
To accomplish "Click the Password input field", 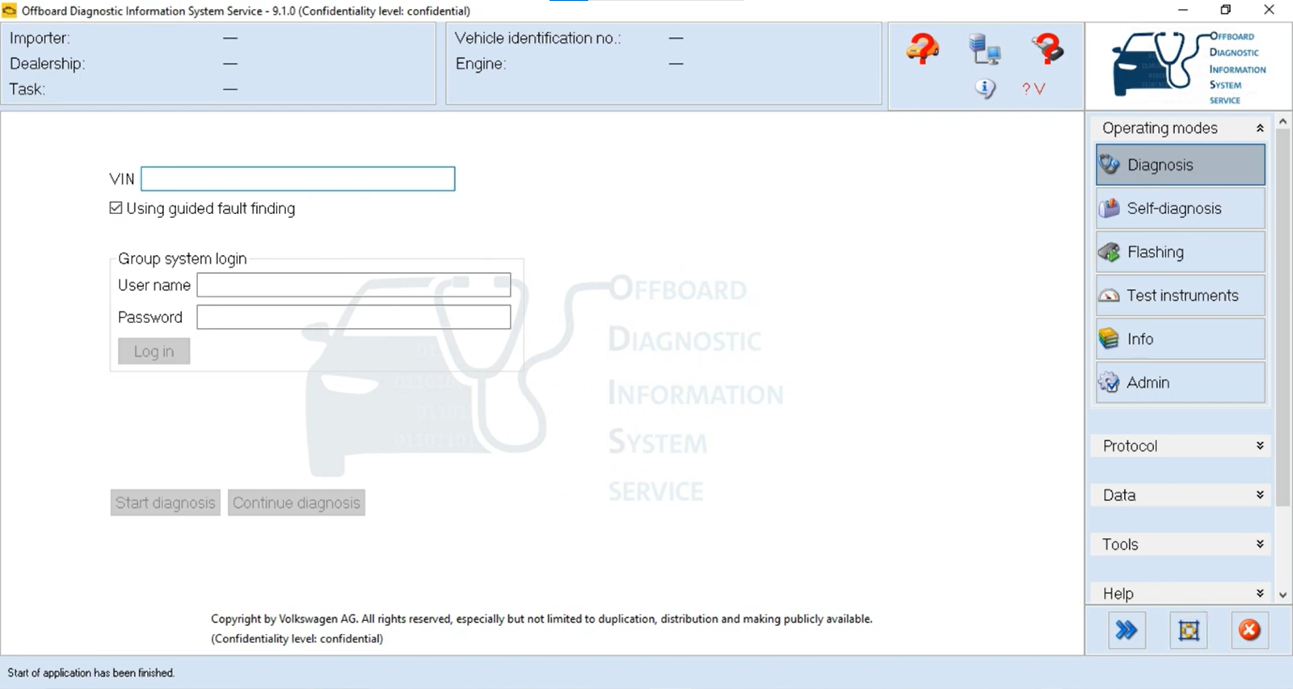I will [x=354, y=317].
